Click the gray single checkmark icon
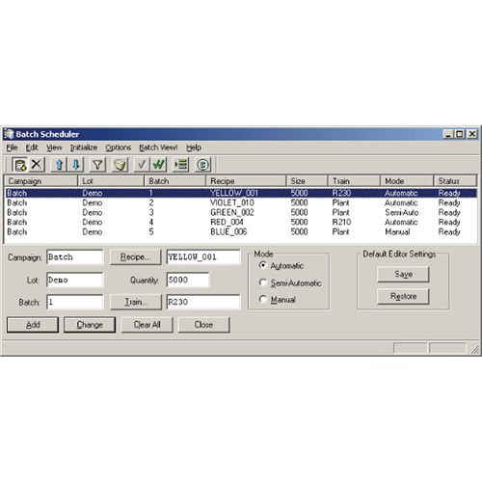Viewport: 482px width, 482px height. [142, 165]
